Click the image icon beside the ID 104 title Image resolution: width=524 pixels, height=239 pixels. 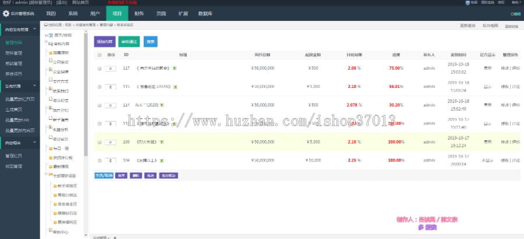[161, 160]
